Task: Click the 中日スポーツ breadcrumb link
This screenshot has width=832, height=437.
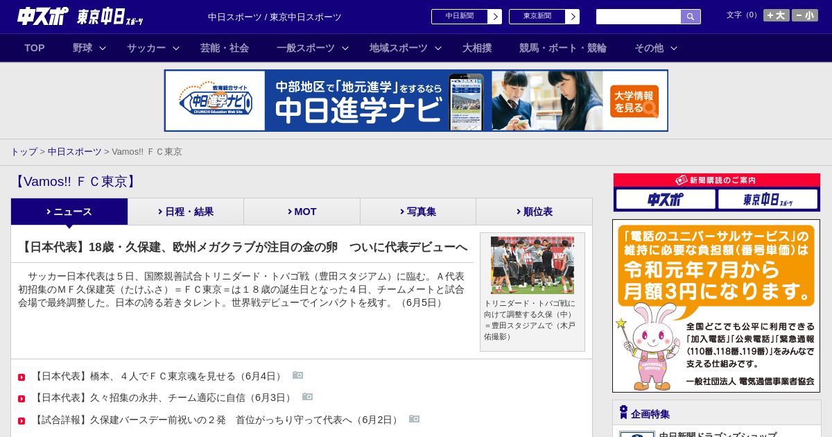Action: (x=75, y=151)
